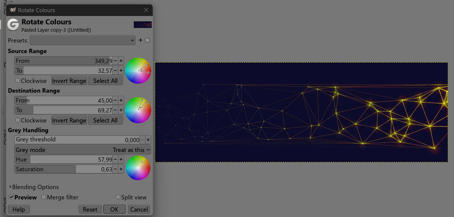Click the Source Range From slider field
The image size is (454, 217).
[x=64, y=61]
